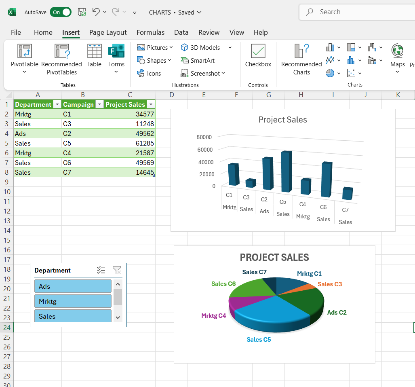The image size is (415, 387).
Task: Open Department column filter dropdown
Action: click(57, 104)
